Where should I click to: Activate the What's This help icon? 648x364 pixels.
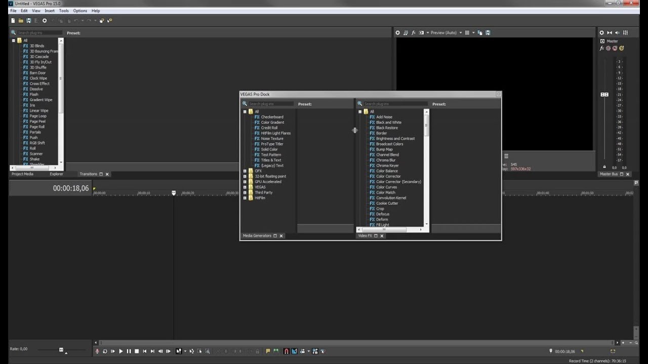click(109, 21)
